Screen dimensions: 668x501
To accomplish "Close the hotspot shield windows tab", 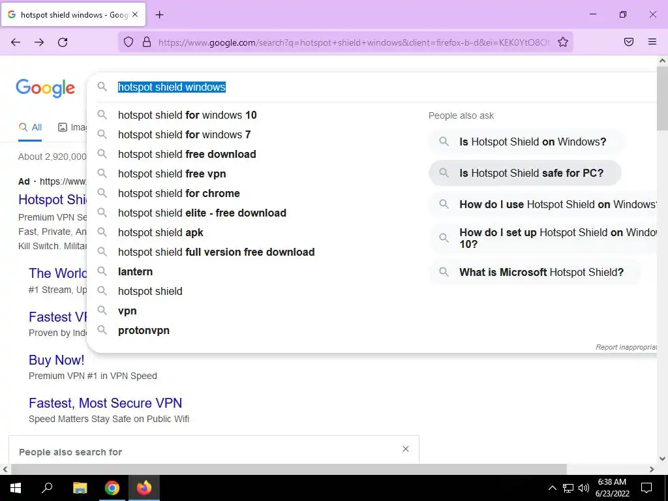I will 135,14.
